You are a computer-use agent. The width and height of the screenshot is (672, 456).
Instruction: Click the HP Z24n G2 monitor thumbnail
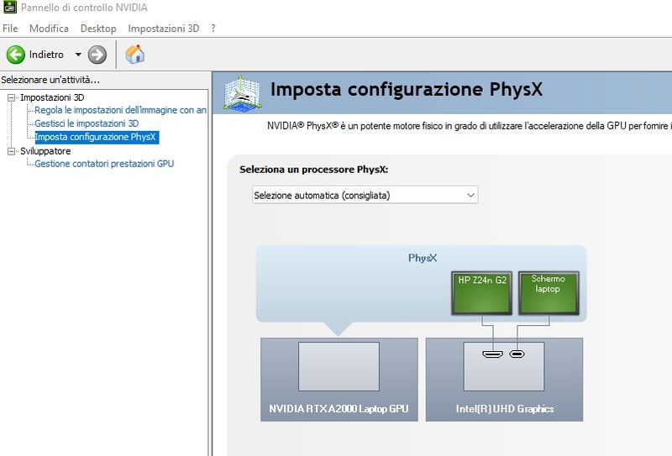(481, 293)
